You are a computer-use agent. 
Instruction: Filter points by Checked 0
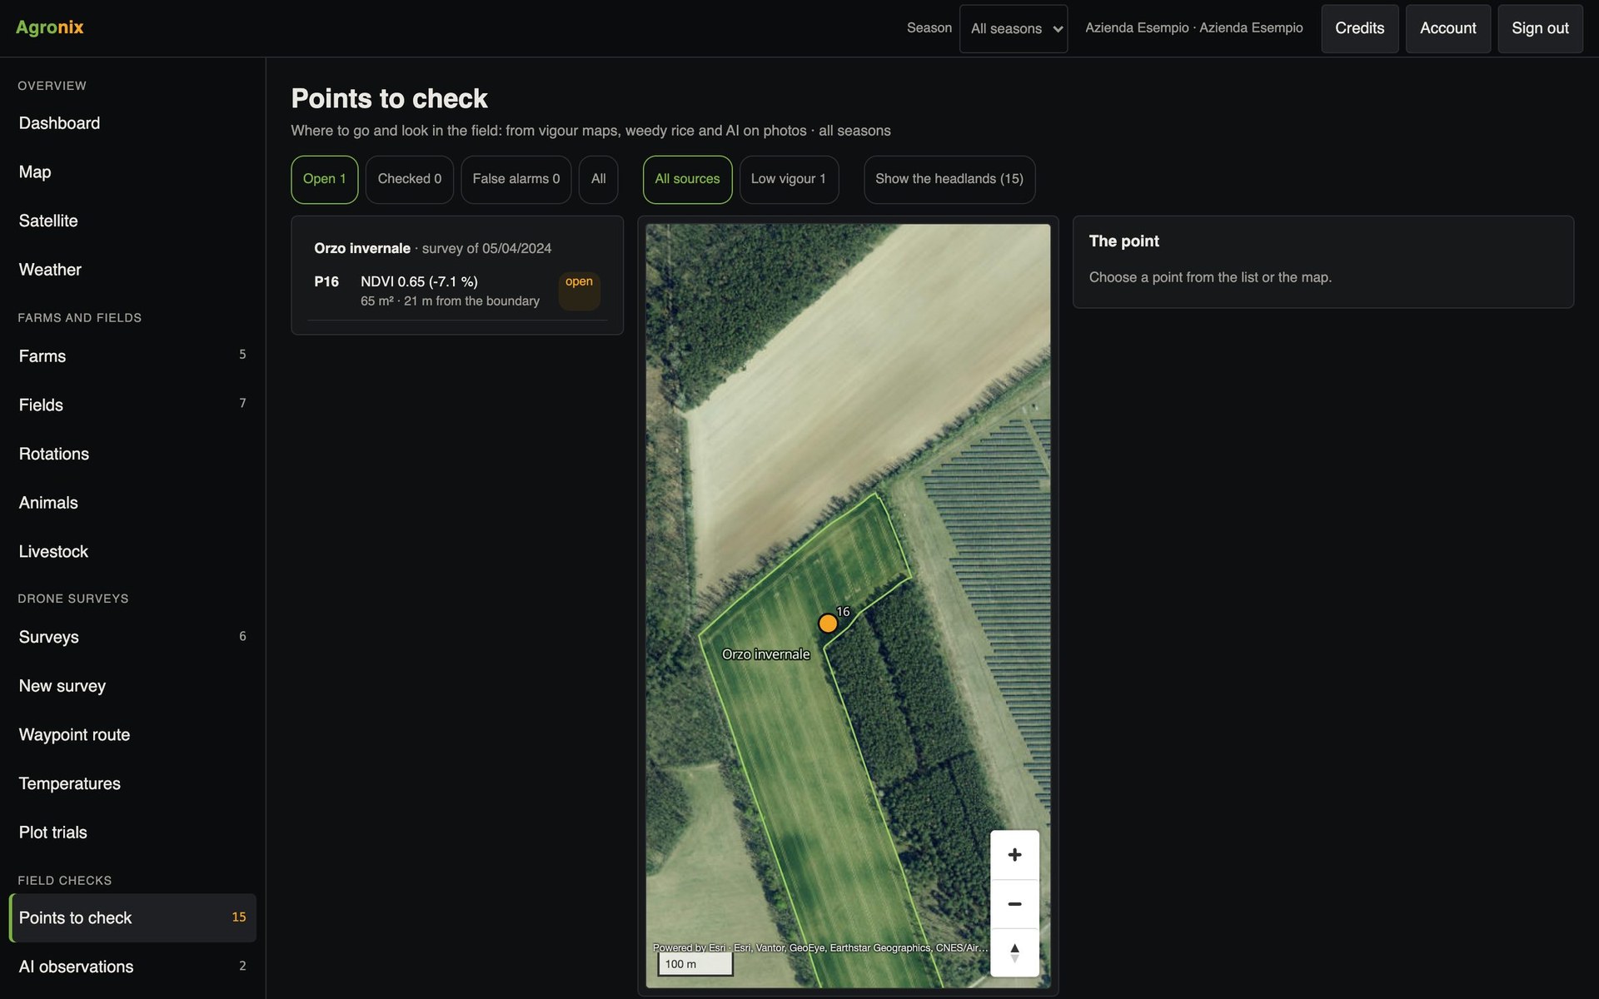pyautogui.click(x=410, y=179)
